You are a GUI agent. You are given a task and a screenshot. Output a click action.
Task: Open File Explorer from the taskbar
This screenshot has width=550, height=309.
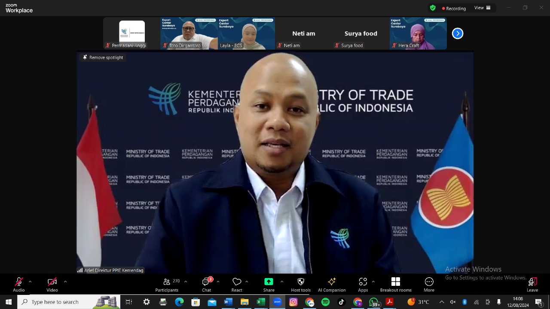(x=244, y=302)
